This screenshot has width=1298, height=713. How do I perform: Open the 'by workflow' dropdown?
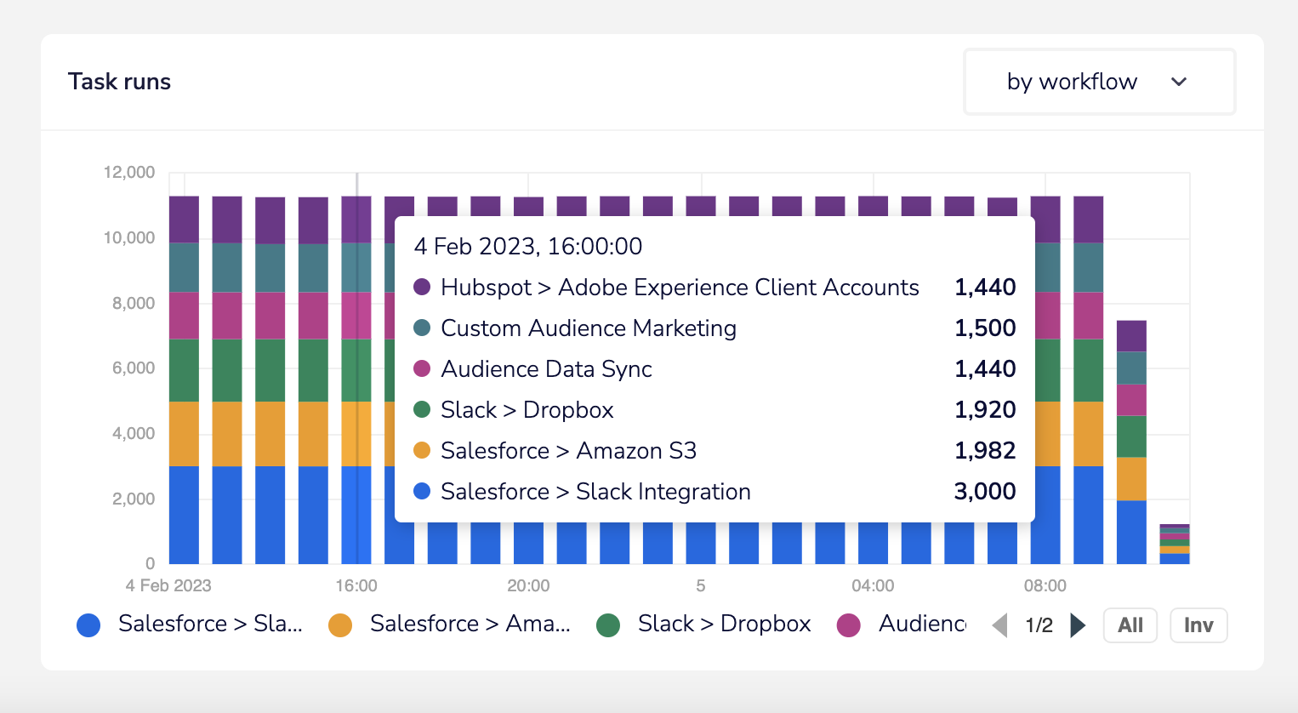(x=1099, y=82)
